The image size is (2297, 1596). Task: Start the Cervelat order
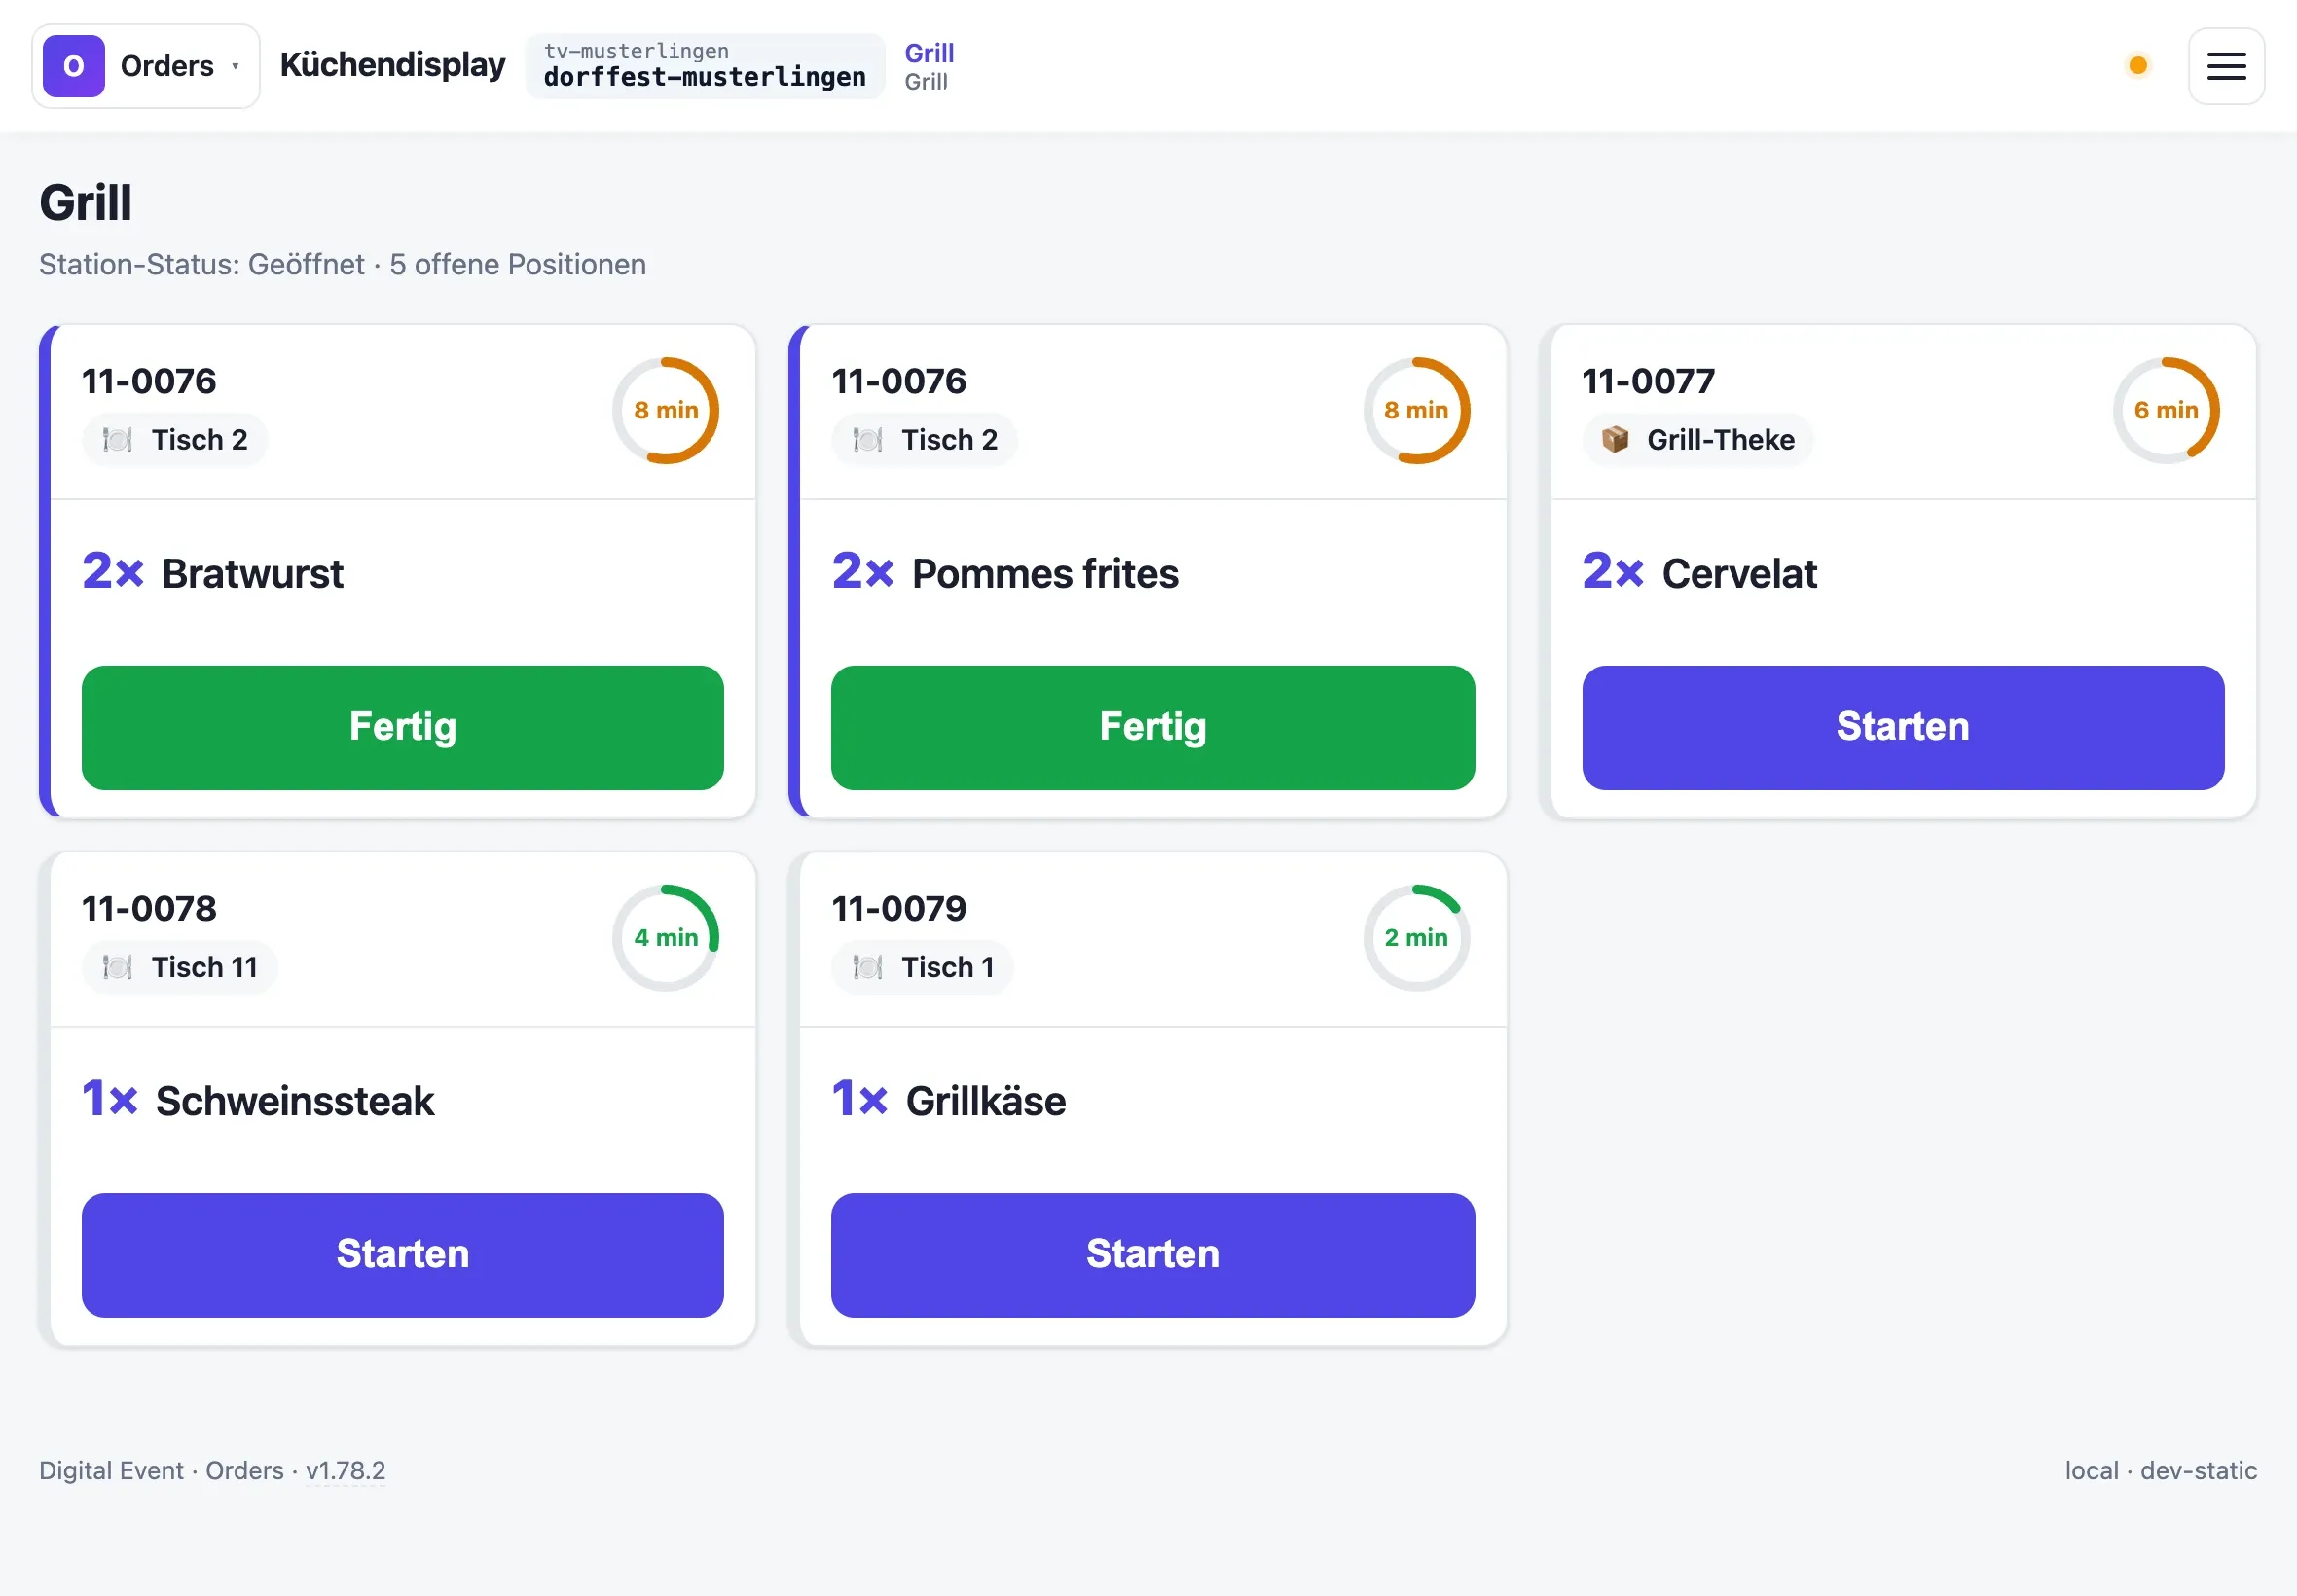click(x=1902, y=727)
